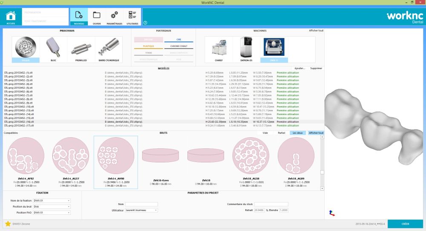
Task: Click the Commentaire du stock field
Action: tap(271, 204)
